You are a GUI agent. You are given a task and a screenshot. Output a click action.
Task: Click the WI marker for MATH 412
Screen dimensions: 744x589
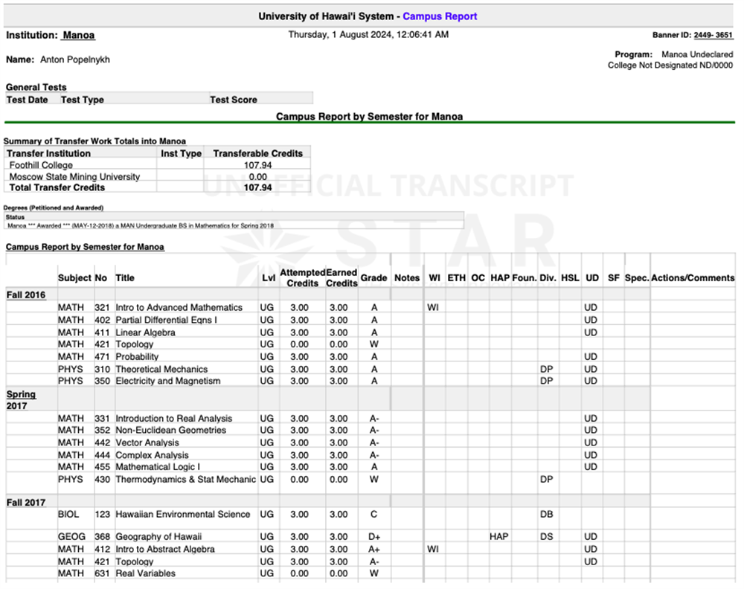click(x=433, y=549)
